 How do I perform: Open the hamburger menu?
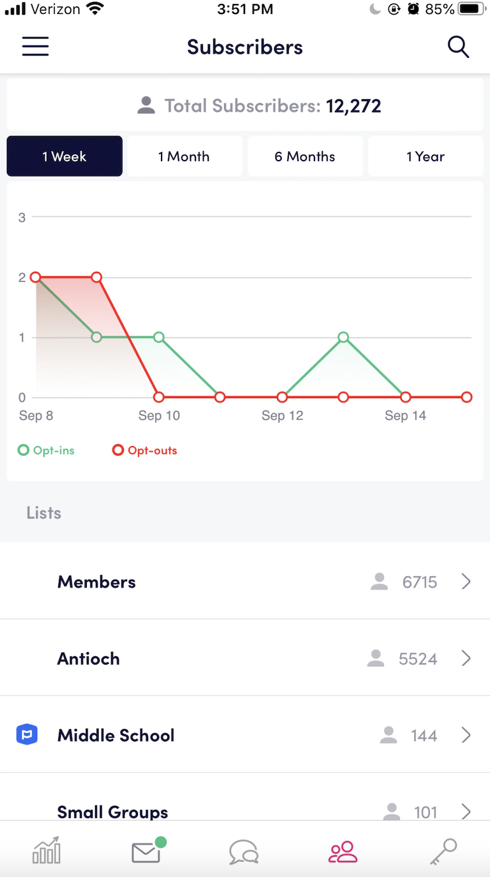[35, 47]
